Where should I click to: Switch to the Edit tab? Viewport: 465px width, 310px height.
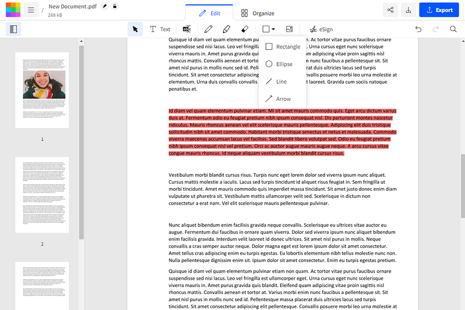(209, 14)
